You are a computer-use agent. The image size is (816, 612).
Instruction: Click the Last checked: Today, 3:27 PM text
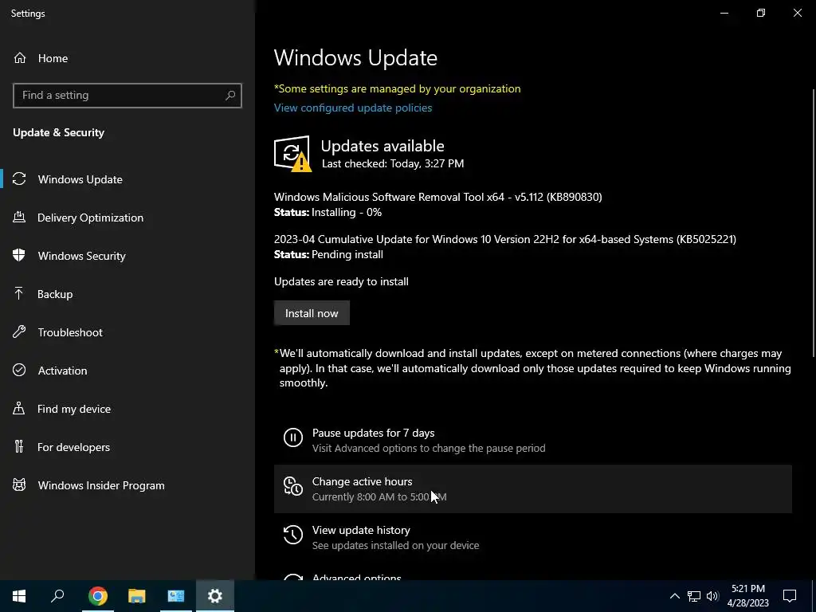point(393,163)
